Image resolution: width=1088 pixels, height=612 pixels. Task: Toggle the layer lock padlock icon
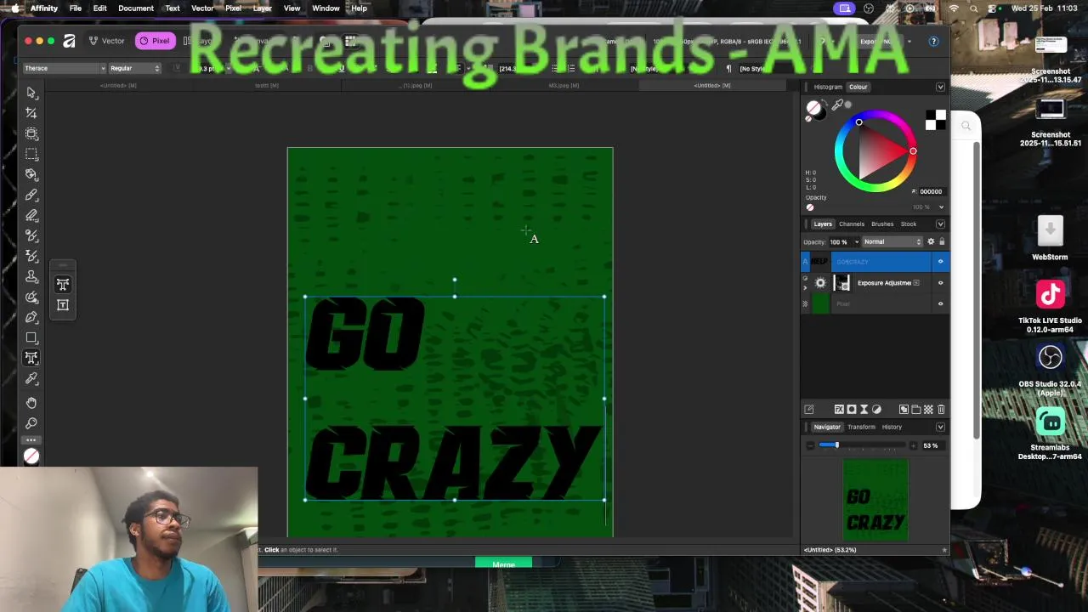(941, 241)
